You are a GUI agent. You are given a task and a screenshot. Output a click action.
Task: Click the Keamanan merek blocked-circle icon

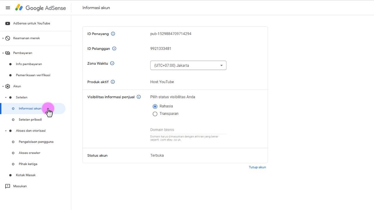pos(8,38)
